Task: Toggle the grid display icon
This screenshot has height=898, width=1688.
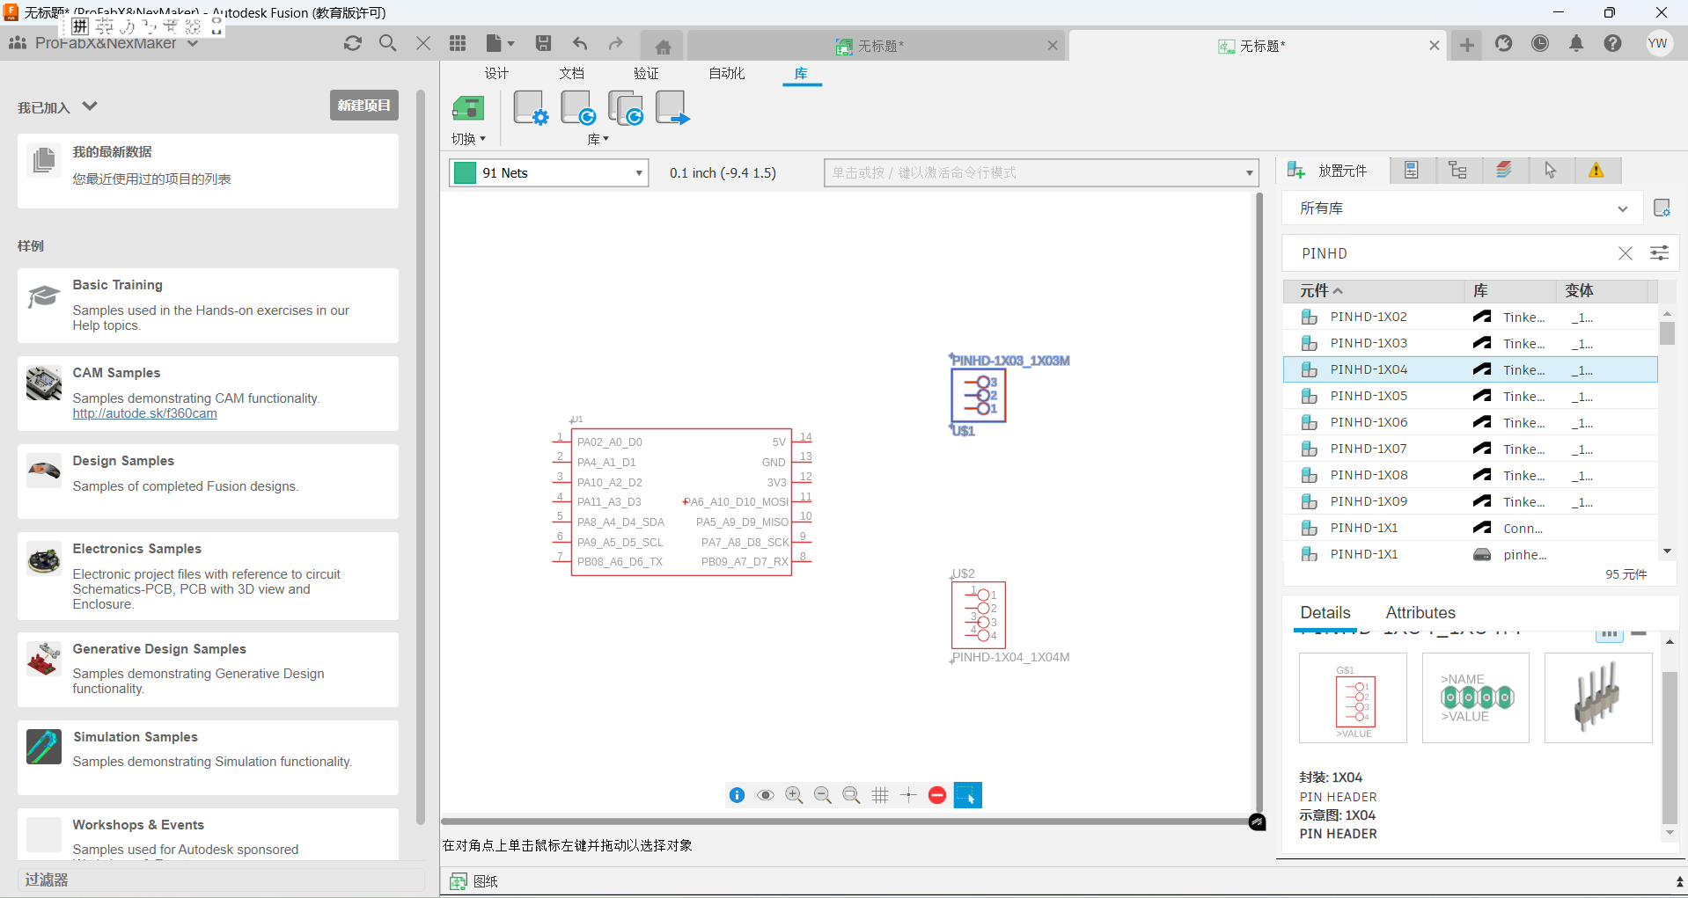Action: coord(880,795)
